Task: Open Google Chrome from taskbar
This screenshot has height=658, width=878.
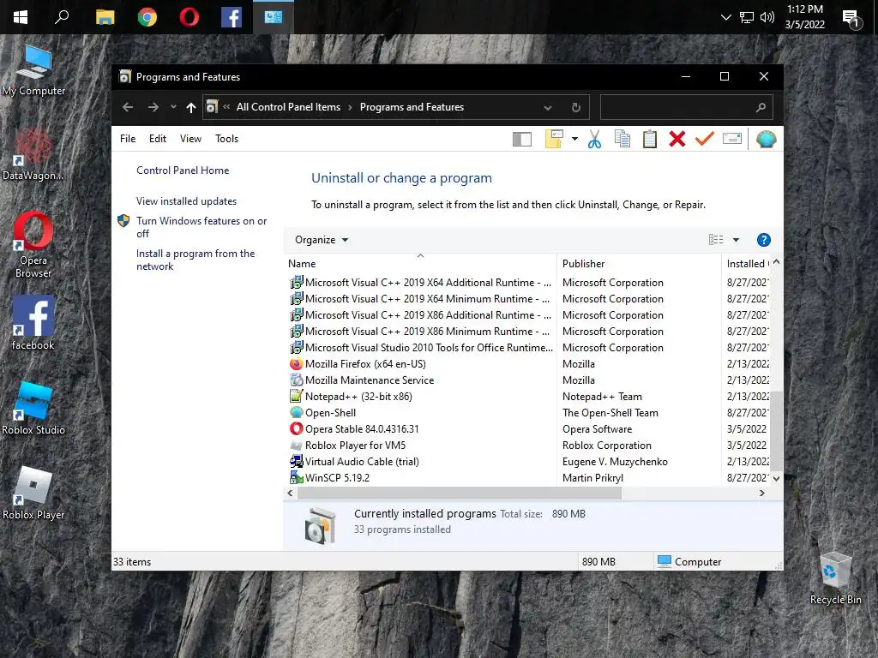Action: (x=147, y=17)
